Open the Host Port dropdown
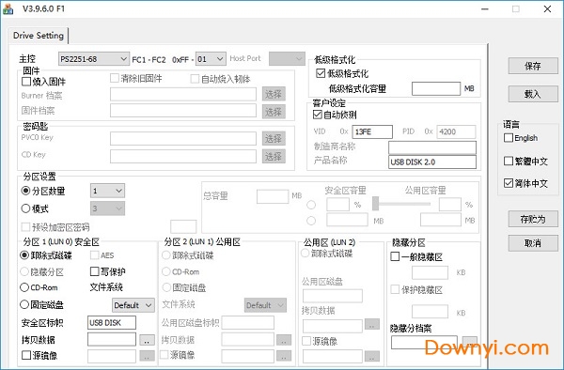This screenshot has width=564, height=370. pos(287,59)
